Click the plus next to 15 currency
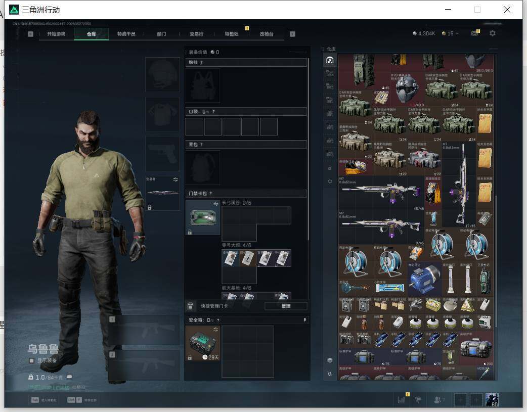This screenshot has height=412, width=527. [x=457, y=33]
